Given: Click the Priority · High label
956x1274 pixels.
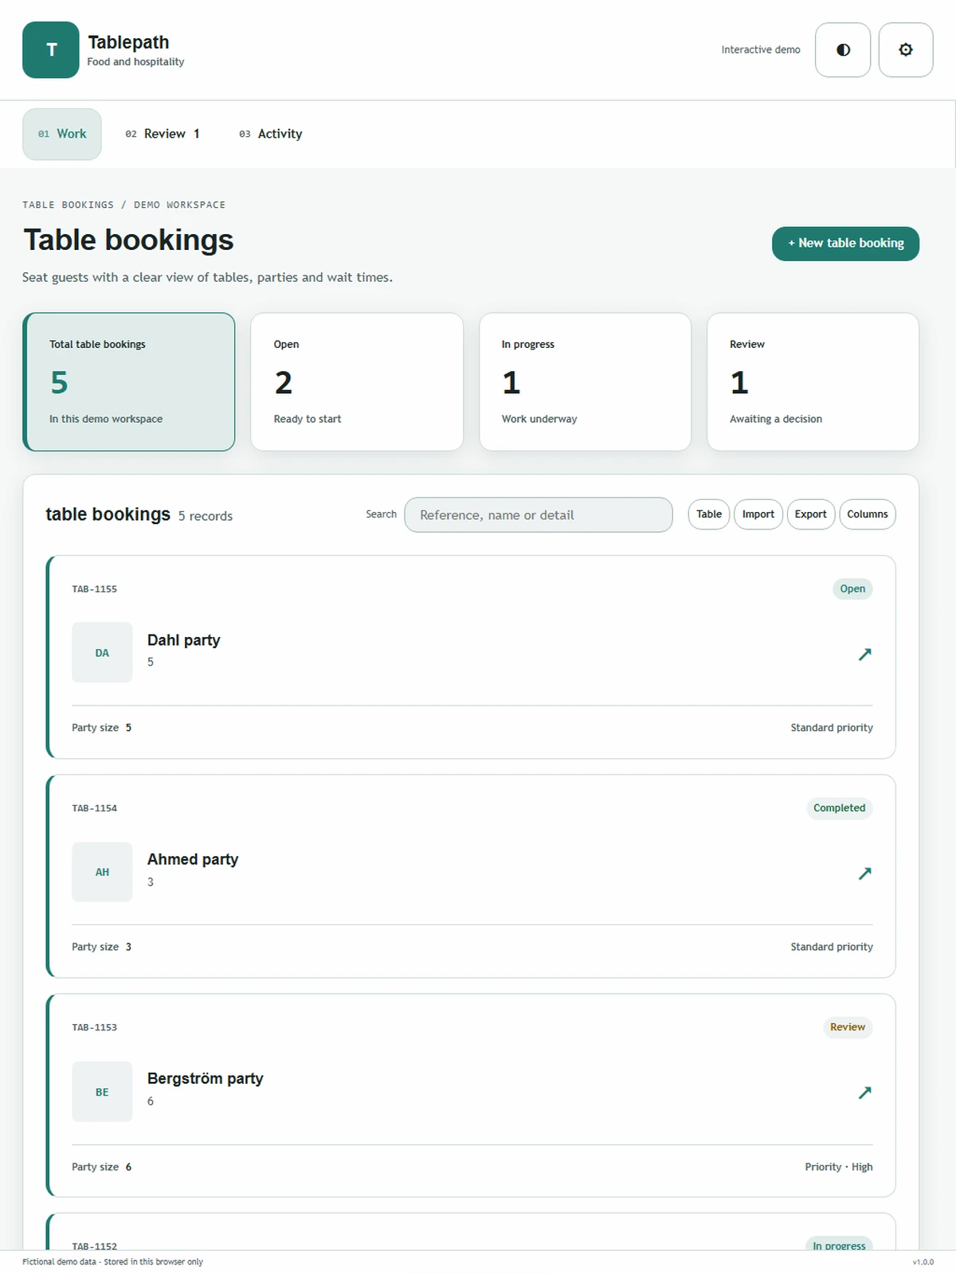Looking at the screenshot, I should [839, 1167].
